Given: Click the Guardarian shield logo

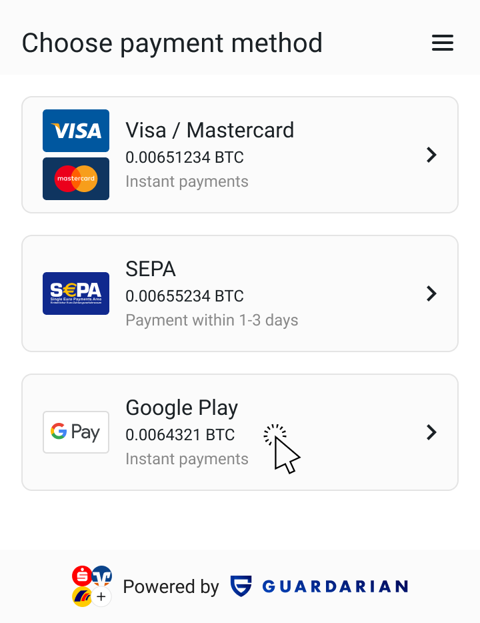Looking at the screenshot, I should coord(241,586).
